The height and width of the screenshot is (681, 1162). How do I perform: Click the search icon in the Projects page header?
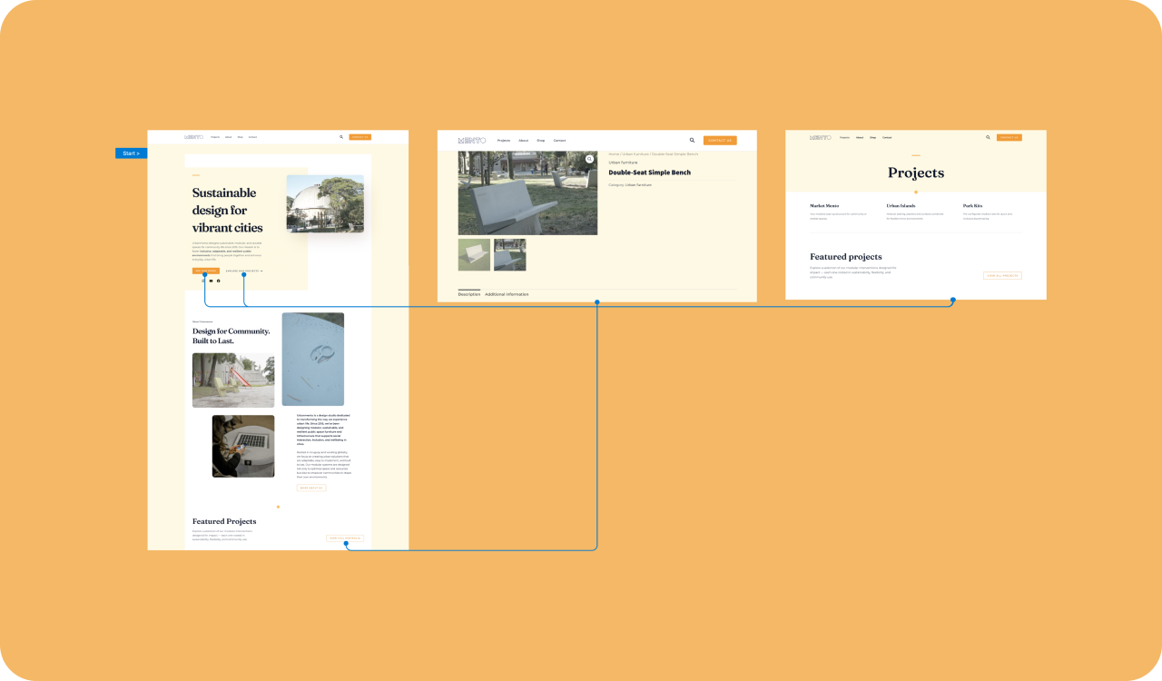click(988, 137)
